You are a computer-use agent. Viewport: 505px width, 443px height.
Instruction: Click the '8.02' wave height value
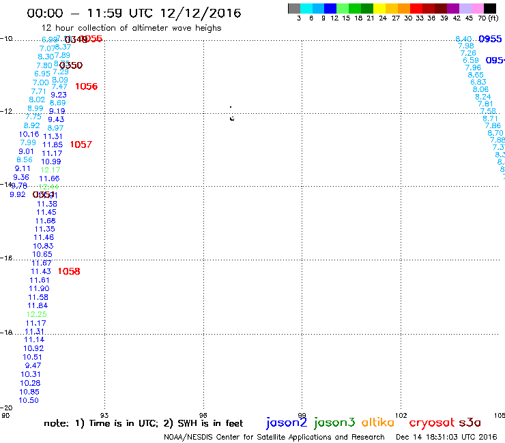pos(37,100)
